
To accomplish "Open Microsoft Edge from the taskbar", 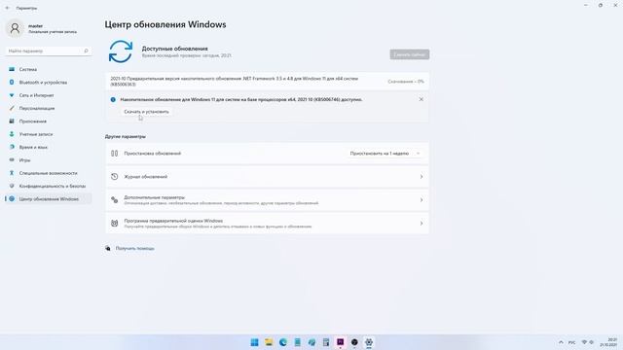I will tap(283, 342).
